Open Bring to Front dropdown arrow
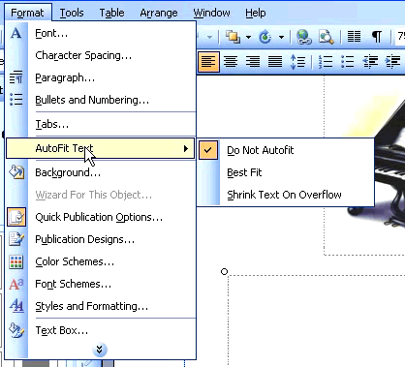This screenshot has height=367, width=405. pyautogui.click(x=248, y=37)
